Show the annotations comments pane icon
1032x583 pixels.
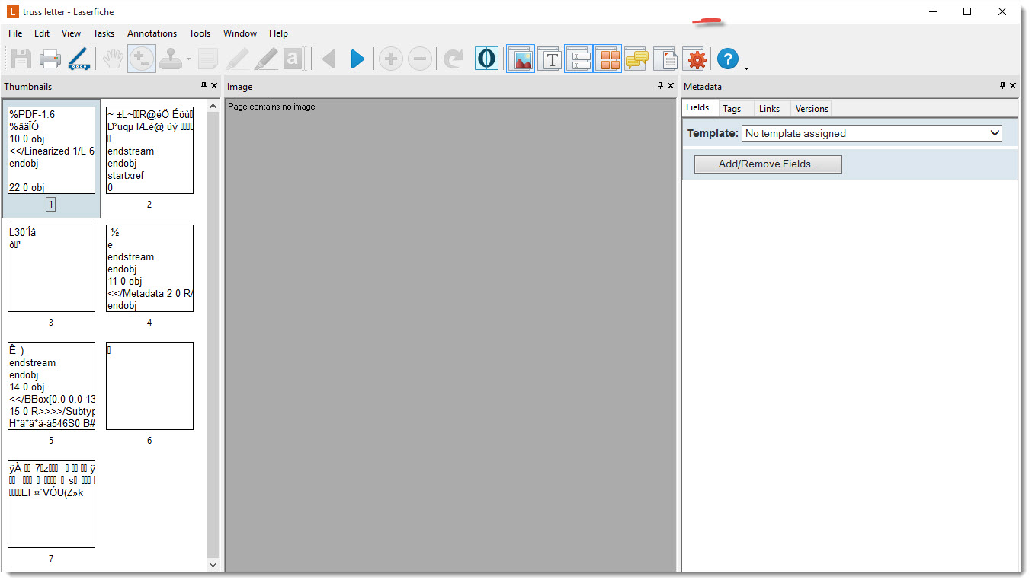[x=636, y=59]
